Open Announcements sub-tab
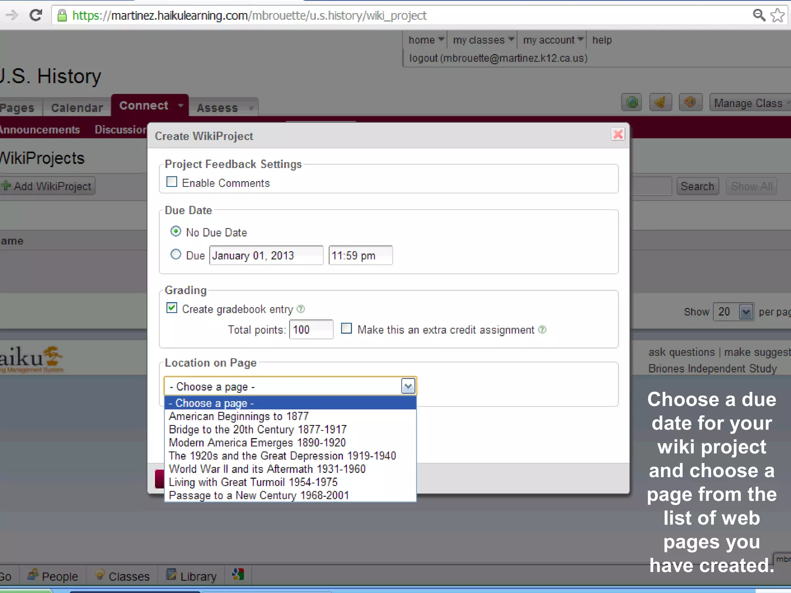Image resolution: width=791 pixels, height=593 pixels. (40, 129)
